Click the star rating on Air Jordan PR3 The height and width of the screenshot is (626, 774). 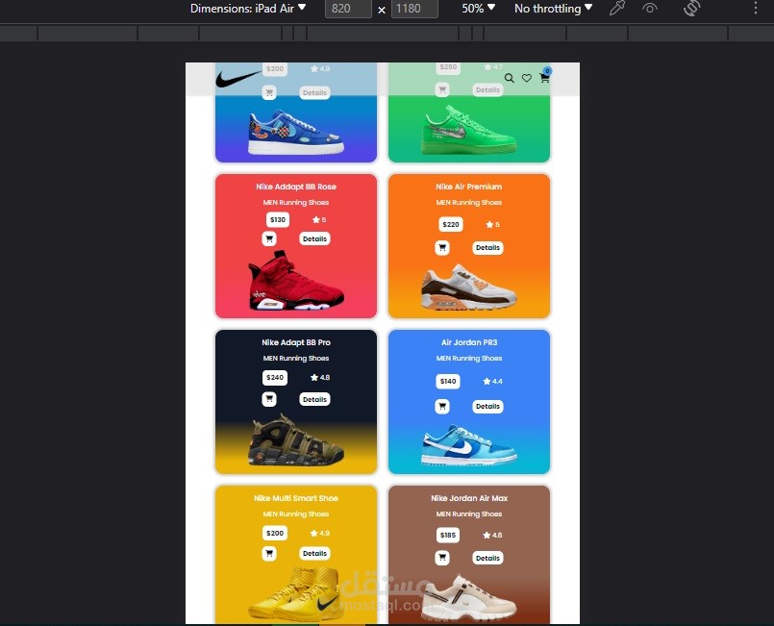point(492,381)
